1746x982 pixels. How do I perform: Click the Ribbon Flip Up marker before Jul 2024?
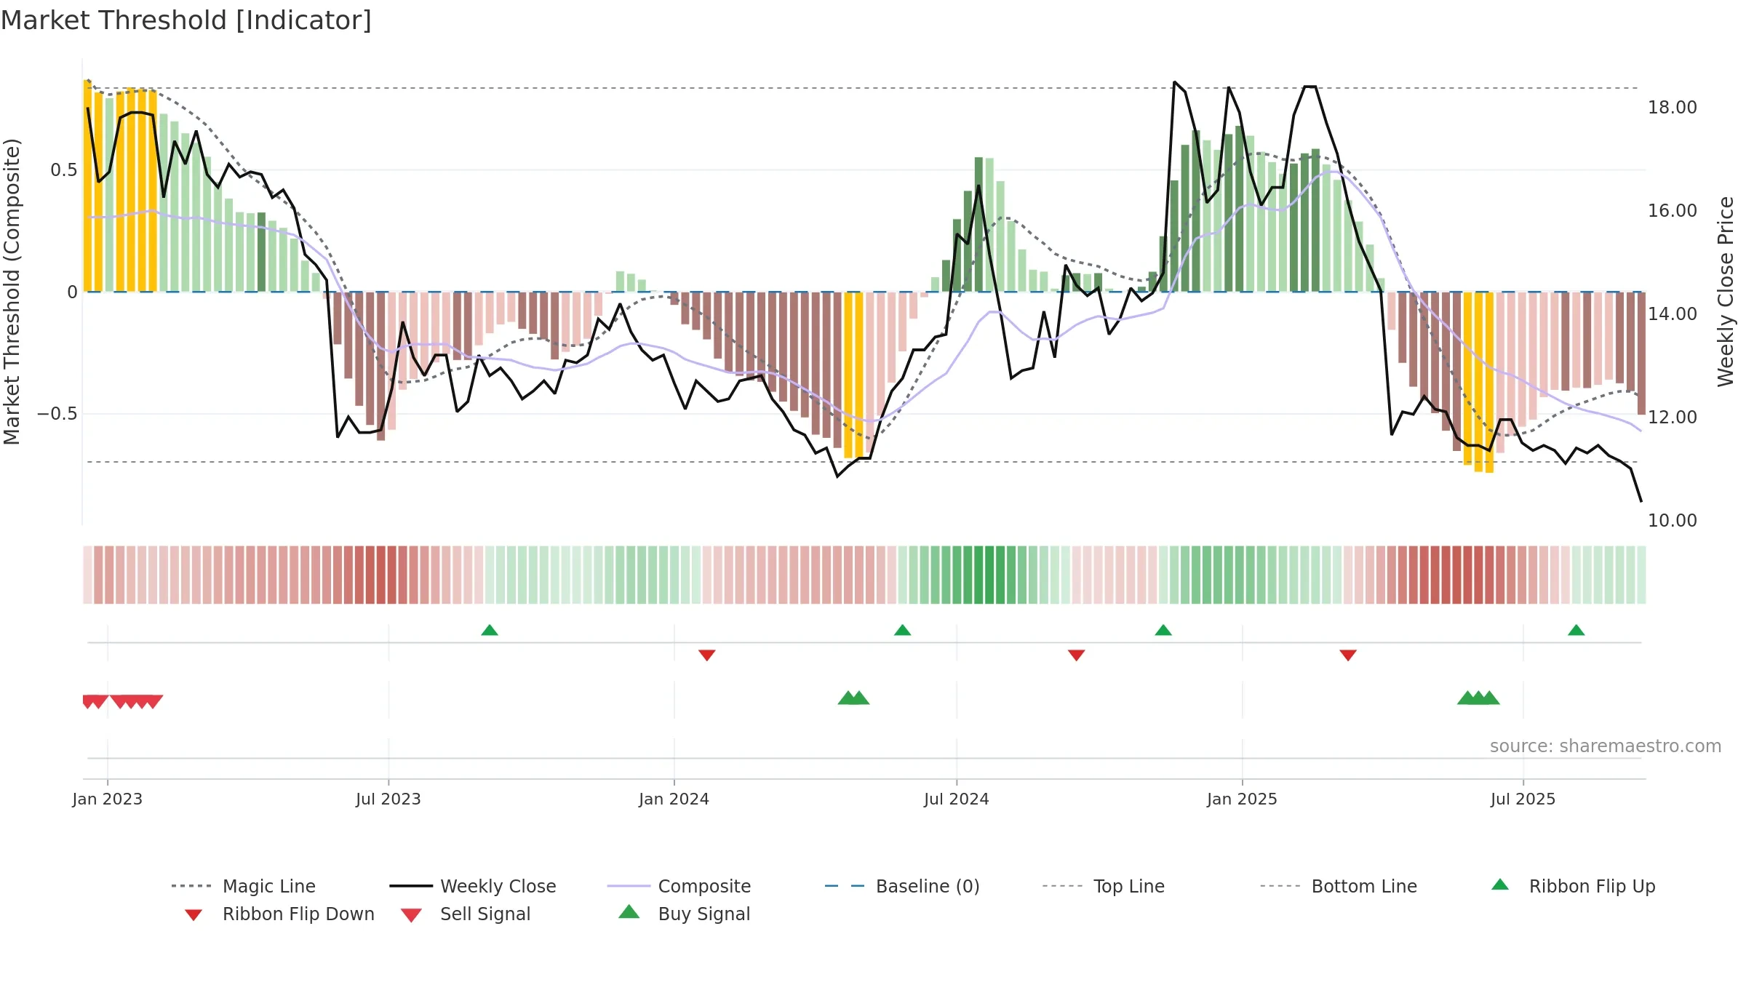click(903, 630)
